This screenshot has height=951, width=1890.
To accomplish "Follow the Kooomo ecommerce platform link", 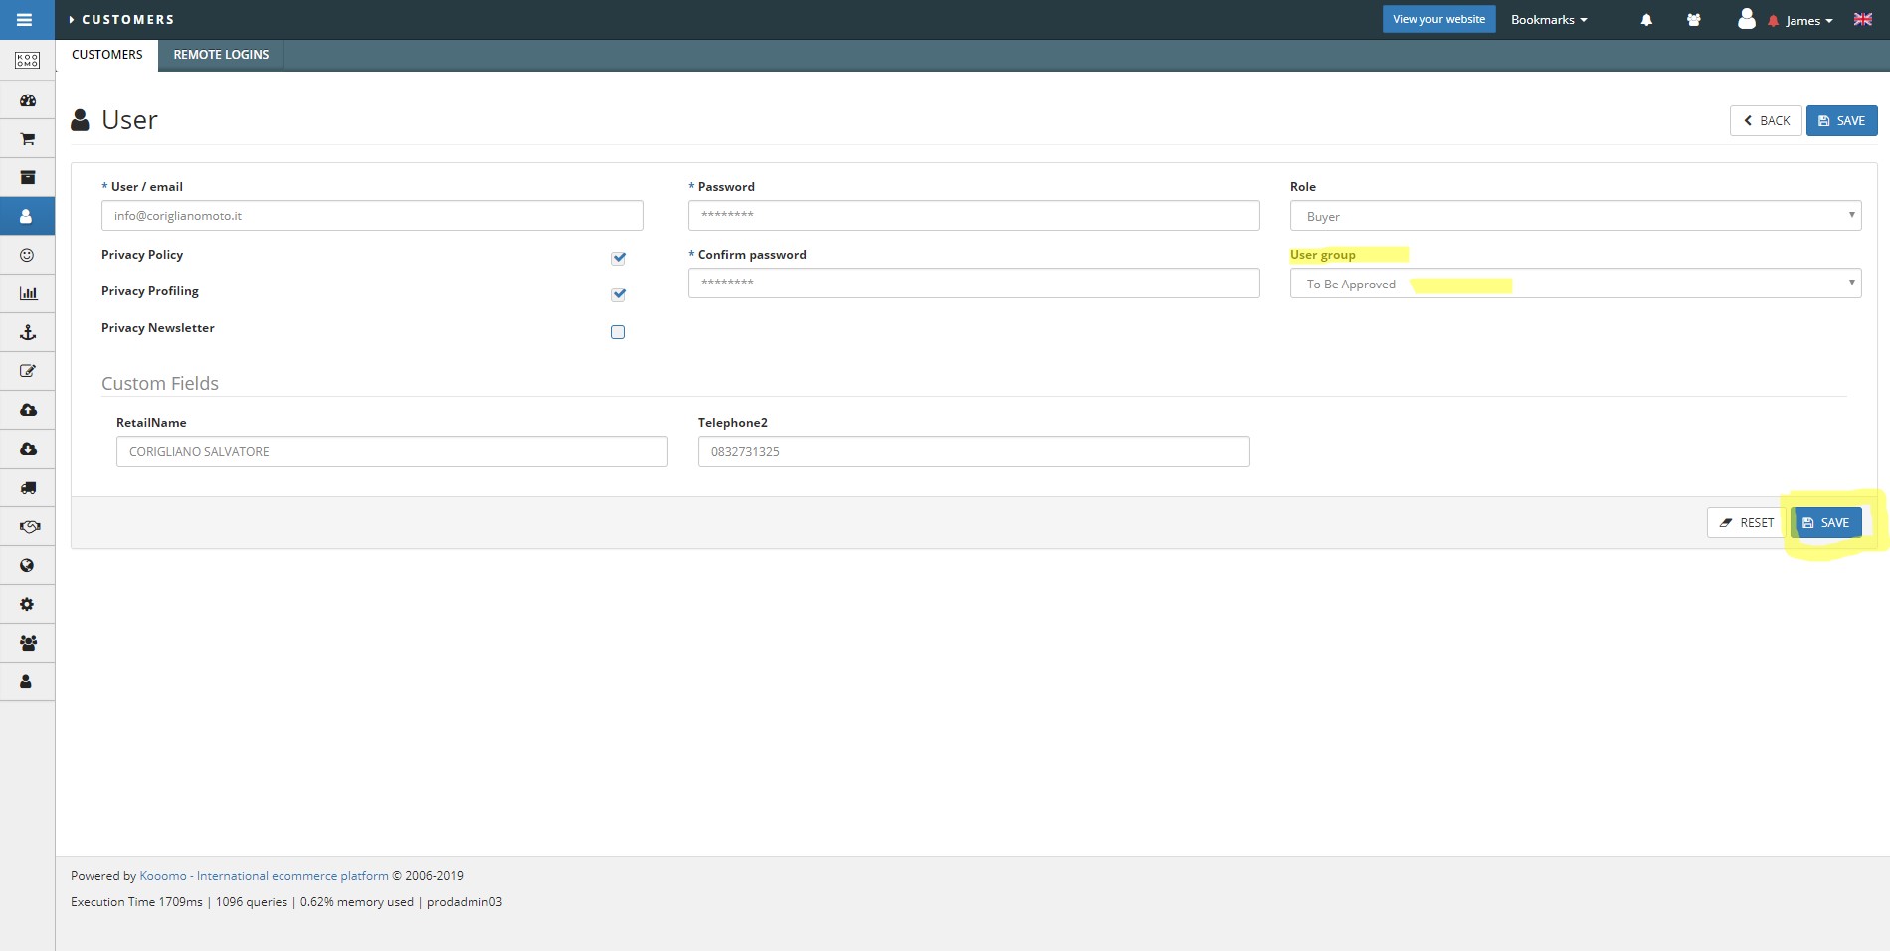I will 264,876.
